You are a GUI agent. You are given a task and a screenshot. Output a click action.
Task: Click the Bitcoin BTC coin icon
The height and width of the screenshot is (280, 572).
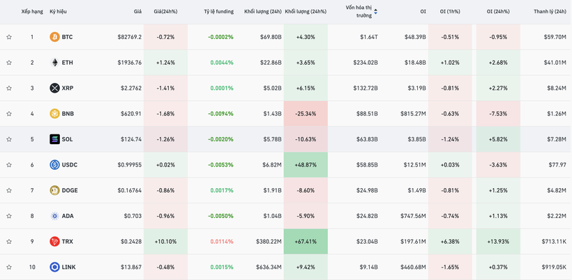coord(54,37)
